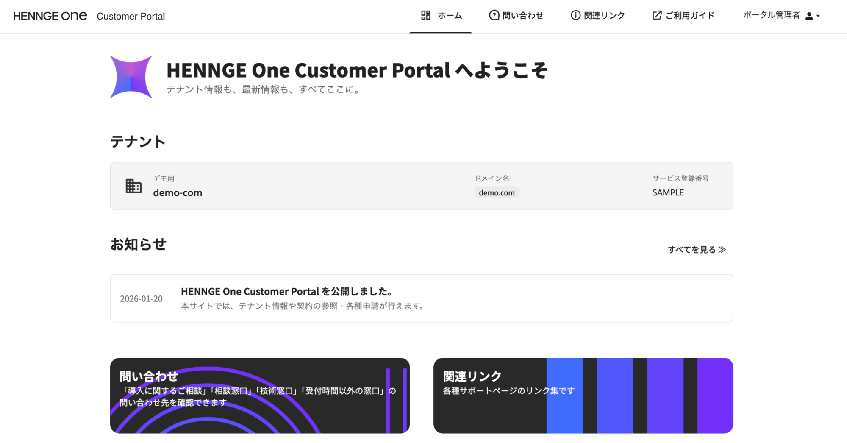Image resolution: width=847 pixels, height=443 pixels.
Task: Click the SAMPLE service registration number
Action: pyautogui.click(x=668, y=193)
